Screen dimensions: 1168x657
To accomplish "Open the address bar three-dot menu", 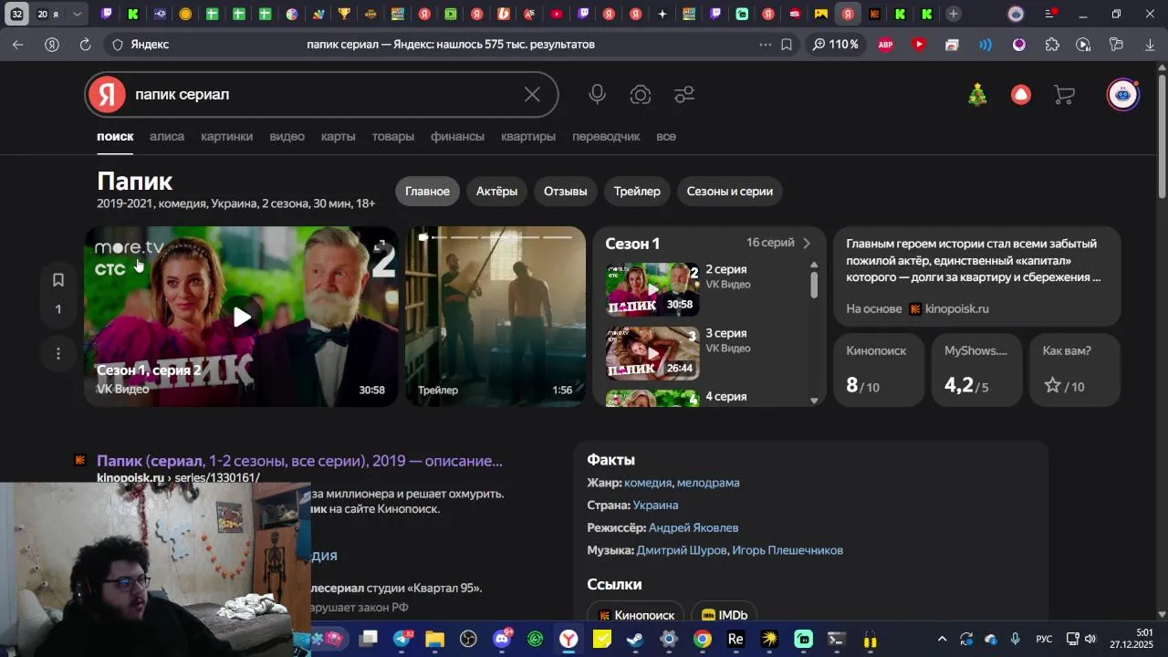I will [x=765, y=44].
